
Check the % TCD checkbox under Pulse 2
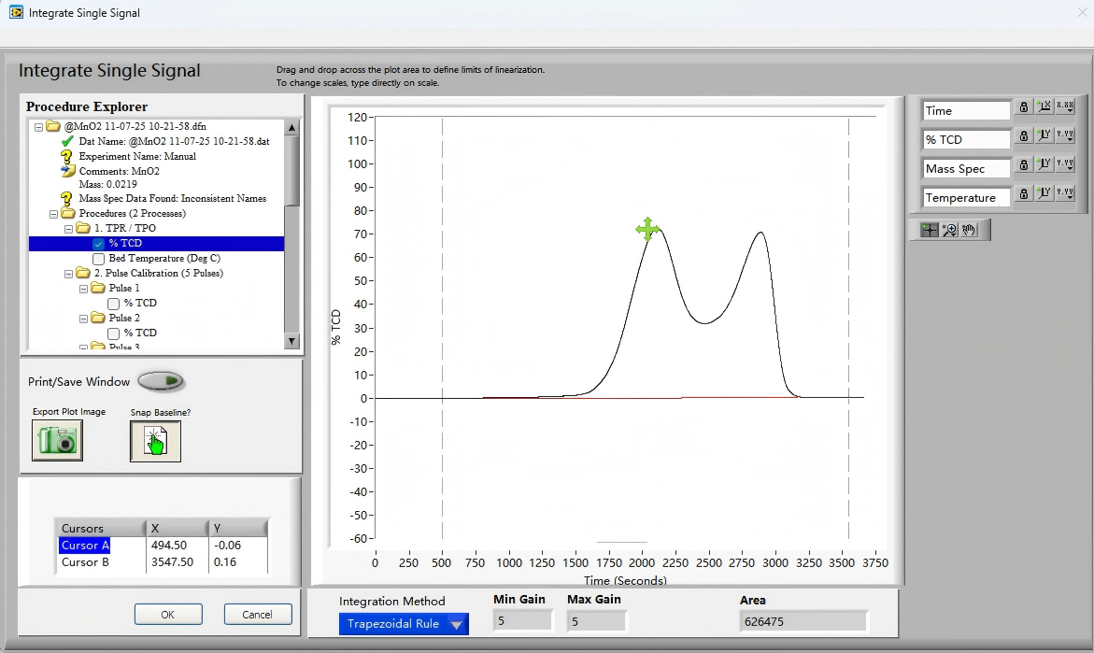[113, 334]
